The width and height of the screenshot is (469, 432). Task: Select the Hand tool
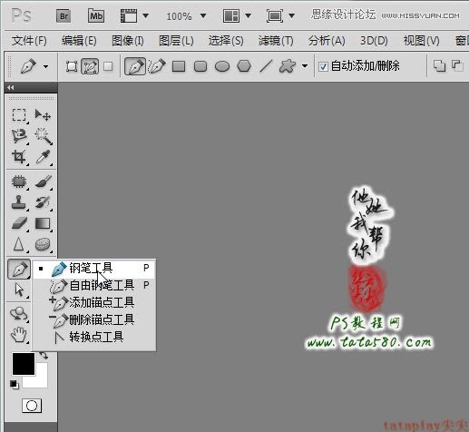(x=19, y=335)
